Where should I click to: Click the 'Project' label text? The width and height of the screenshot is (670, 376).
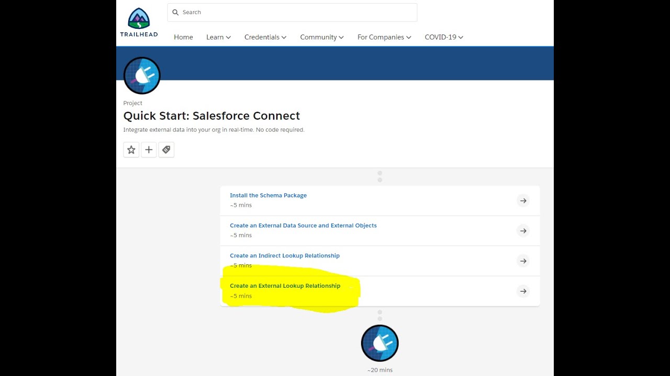[x=132, y=103]
